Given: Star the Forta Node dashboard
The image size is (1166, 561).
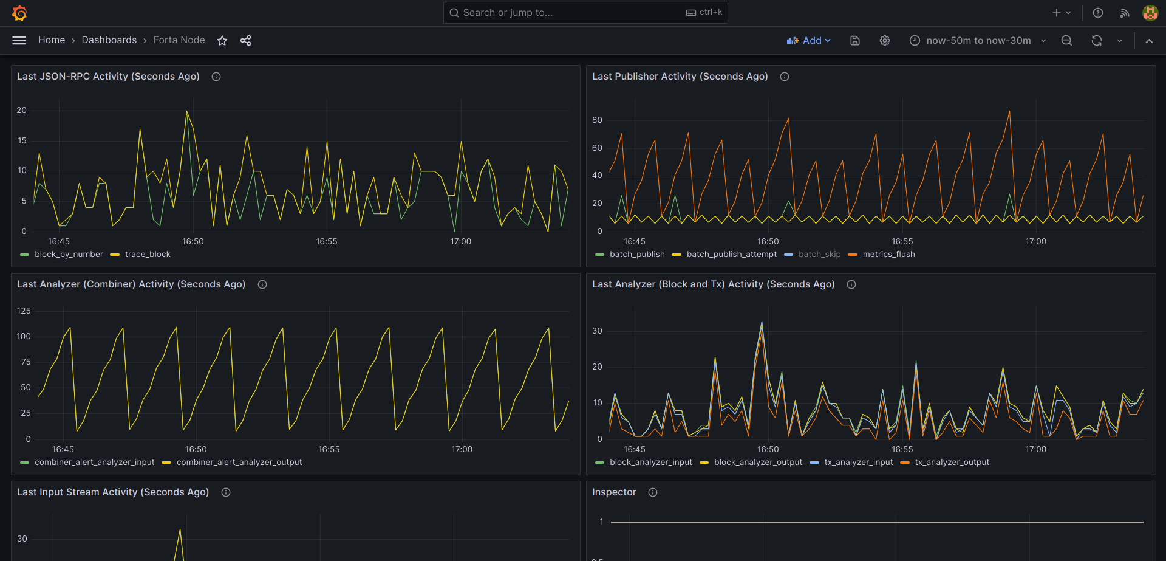Looking at the screenshot, I should [x=222, y=40].
